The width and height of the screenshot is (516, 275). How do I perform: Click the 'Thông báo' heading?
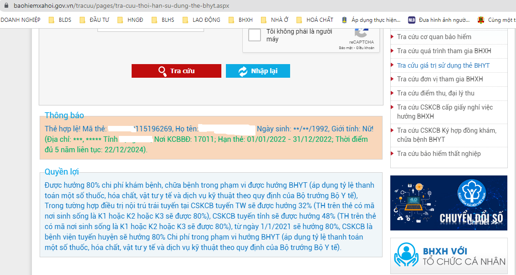64,115
